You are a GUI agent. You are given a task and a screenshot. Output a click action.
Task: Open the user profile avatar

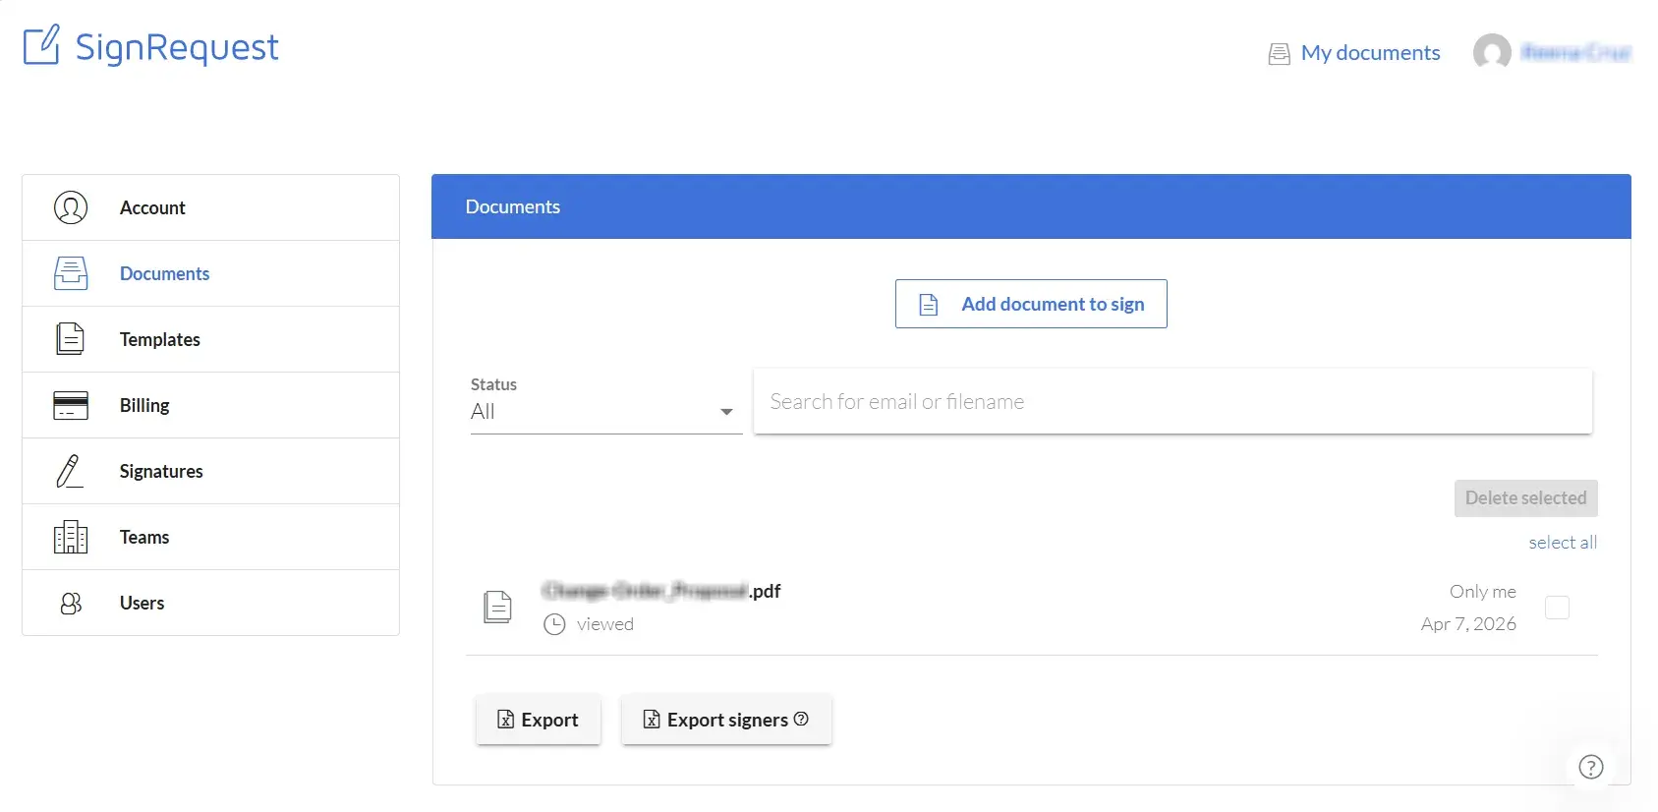pos(1492,52)
